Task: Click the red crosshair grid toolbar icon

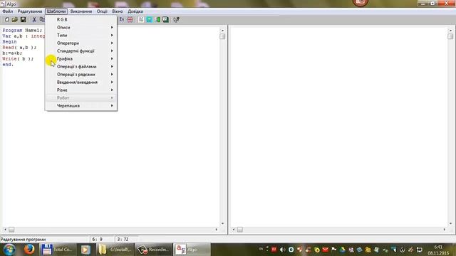Action: pyautogui.click(x=130, y=19)
